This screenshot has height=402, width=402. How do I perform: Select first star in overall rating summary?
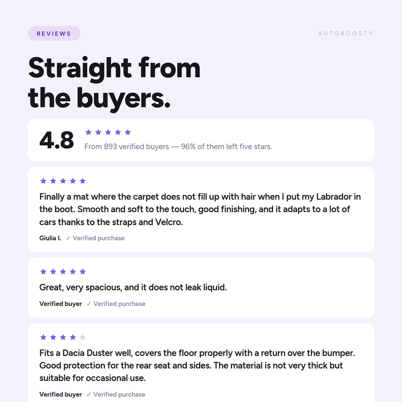tap(88, 132)
